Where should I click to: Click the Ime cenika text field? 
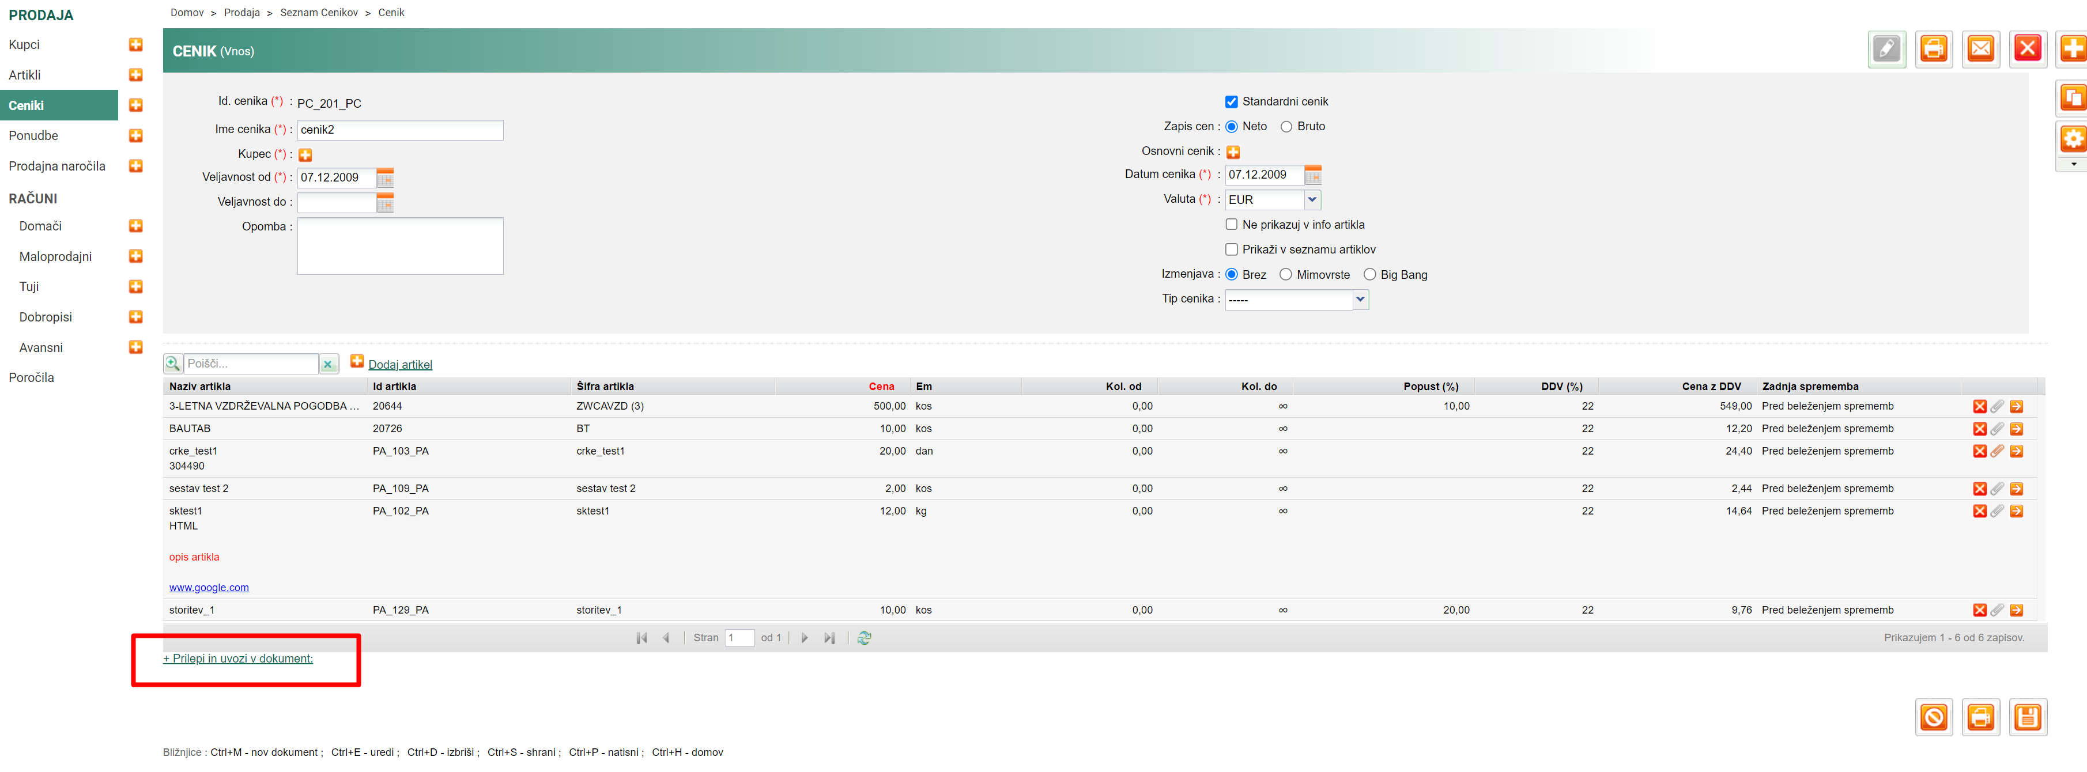tap(399, 130)
